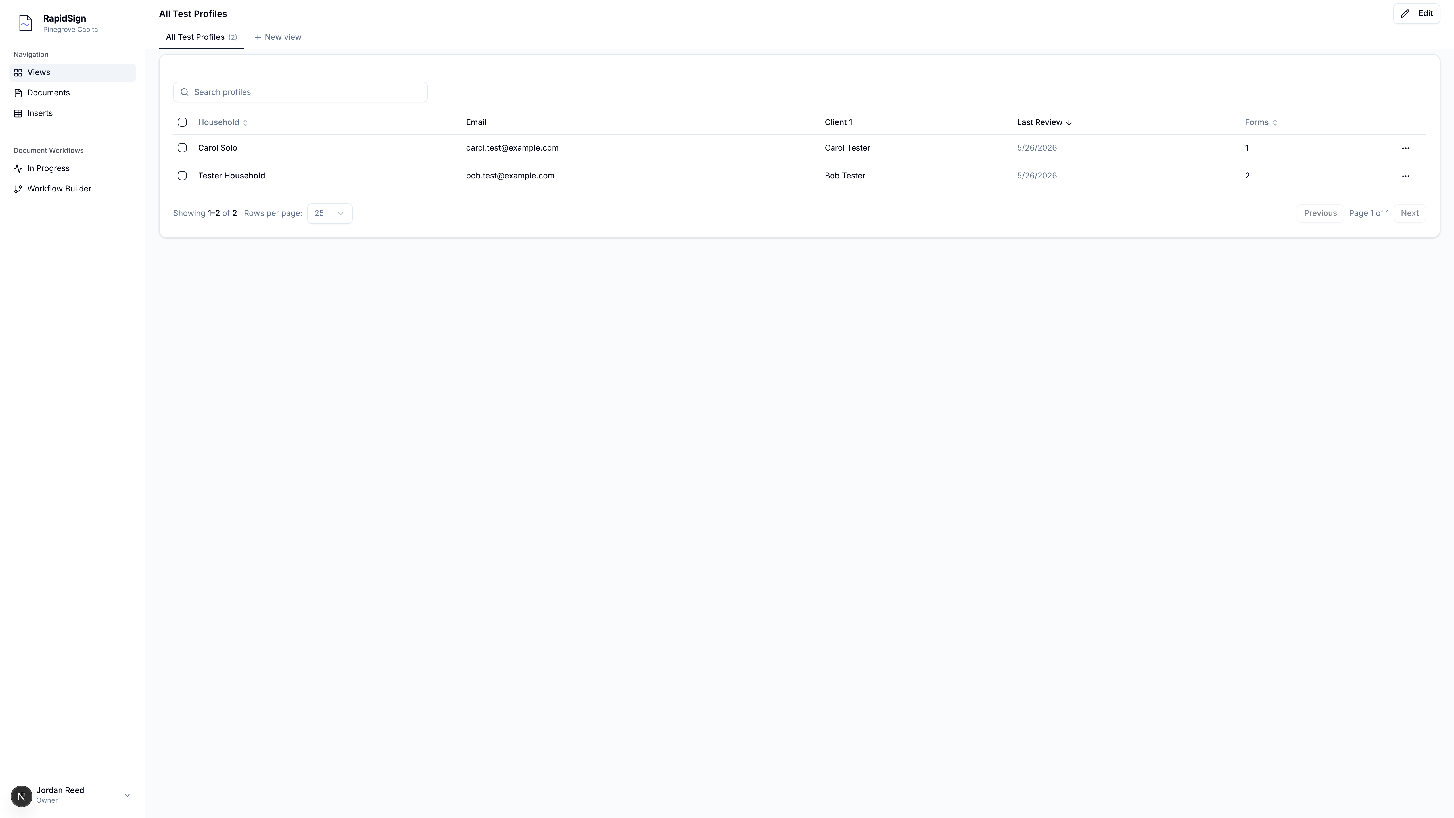This screenshot has height=818, width=1454.
Task: Open Documents in the sidebar
Action: (x=73, y=93)
